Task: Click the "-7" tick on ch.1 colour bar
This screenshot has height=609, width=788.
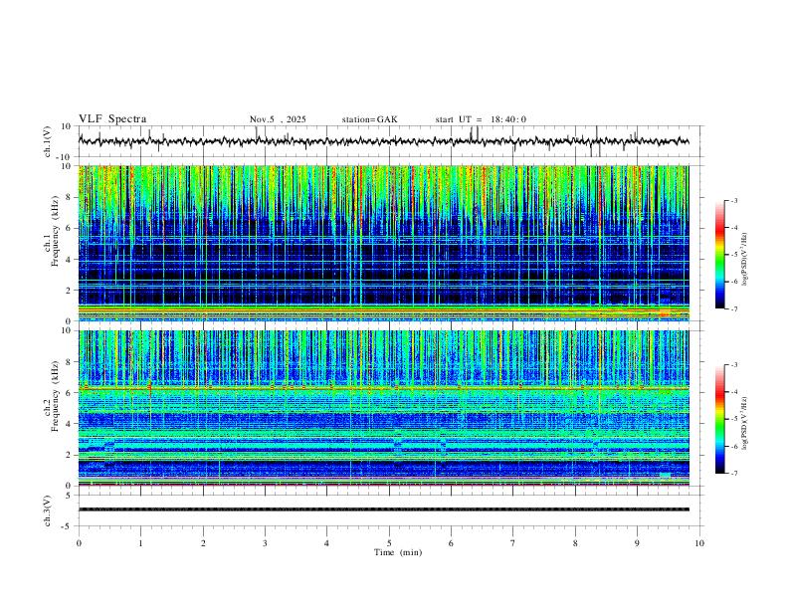Action: pos(733,309)
